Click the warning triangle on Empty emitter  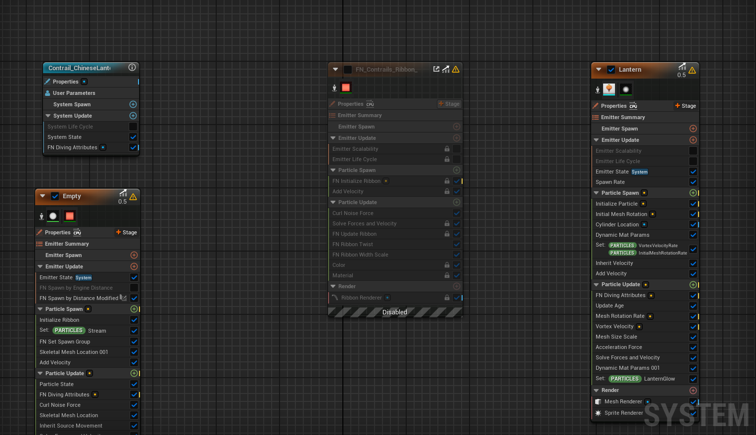[x=133, y=197]
